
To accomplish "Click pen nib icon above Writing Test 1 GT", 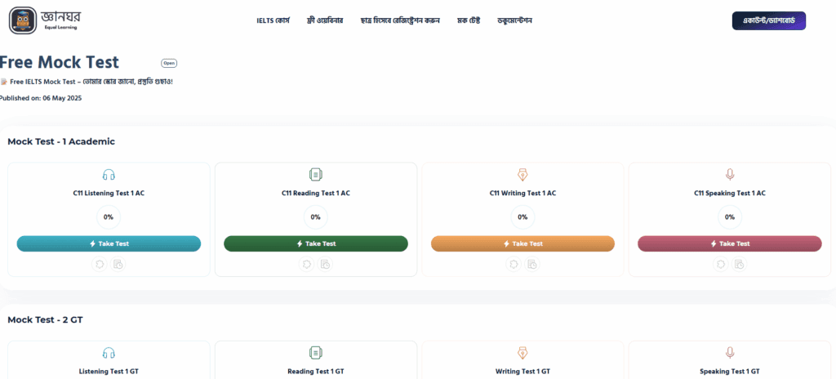I will pyautogui.click(x=522, y=353).
